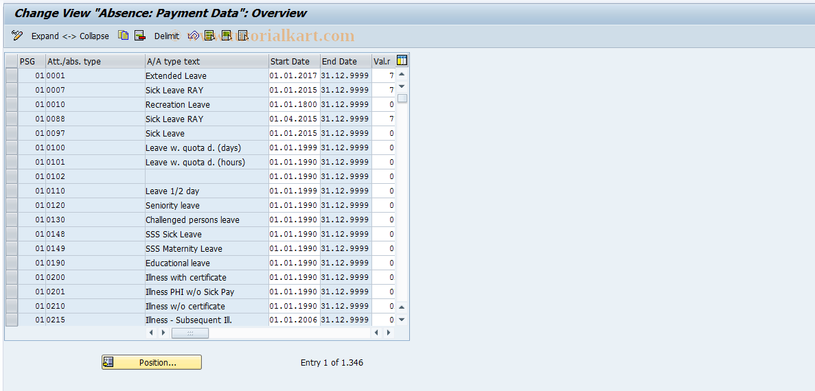Click the Deselect All icon
The image size is (815, 391).
pos(242,36)
